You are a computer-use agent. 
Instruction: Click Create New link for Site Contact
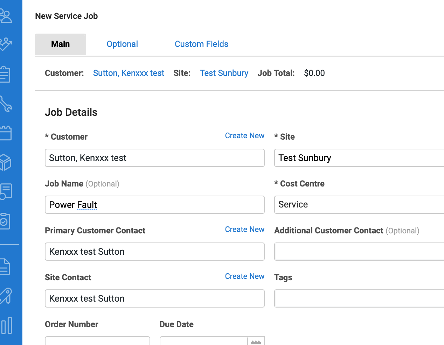point(244,276)
